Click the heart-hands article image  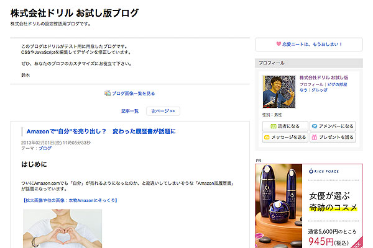[x=63, y=229]
